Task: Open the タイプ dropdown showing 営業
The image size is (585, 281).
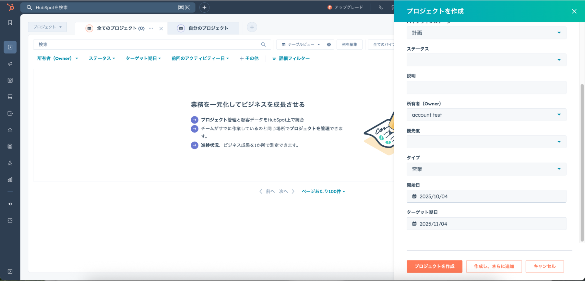Action: point(486,169)
